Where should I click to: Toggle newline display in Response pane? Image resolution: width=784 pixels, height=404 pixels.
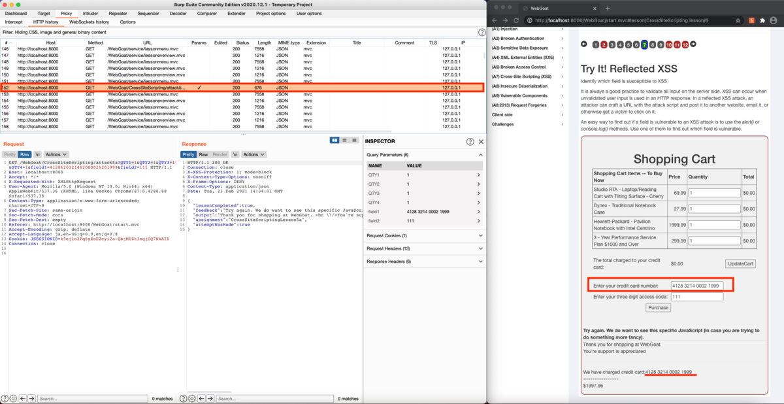pos(235,154)
